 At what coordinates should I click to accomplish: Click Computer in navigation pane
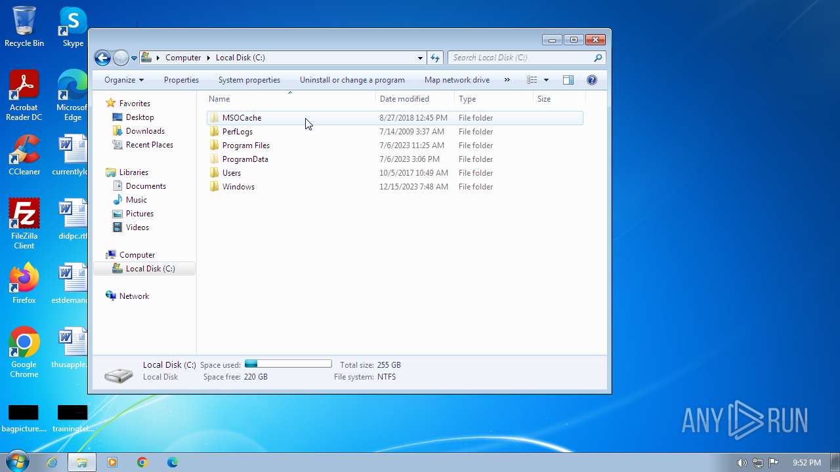pos(137,255)
